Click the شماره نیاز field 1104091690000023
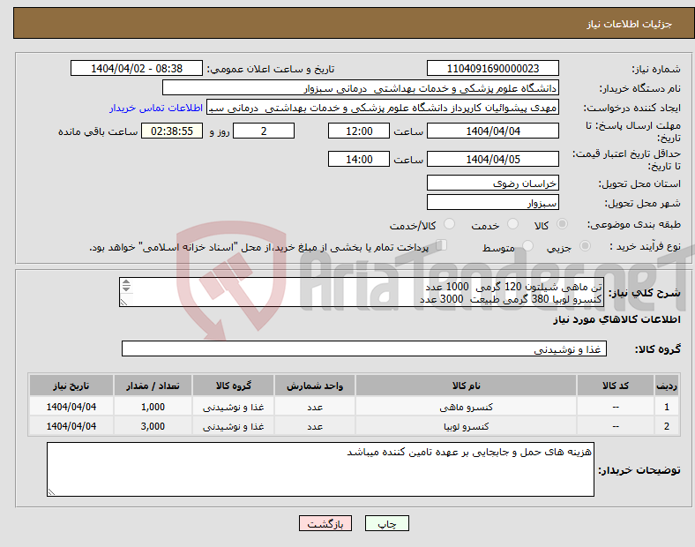Viewport: 695px width, 547px height. pyautogui.click(x=493, y=68)
